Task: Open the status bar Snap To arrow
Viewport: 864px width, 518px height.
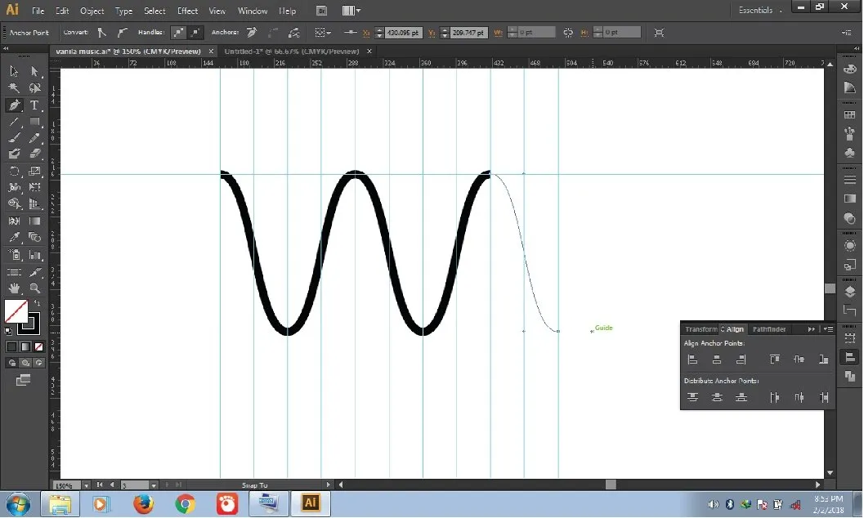Action: point(328,485)
